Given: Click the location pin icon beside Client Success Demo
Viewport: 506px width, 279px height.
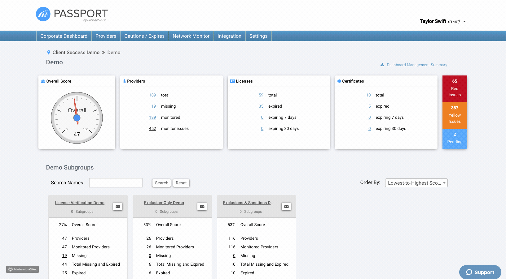Looking at the screenshot, I should pos(49,53).
